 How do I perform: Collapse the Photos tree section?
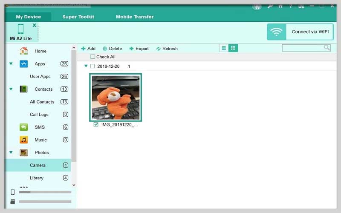11,153
